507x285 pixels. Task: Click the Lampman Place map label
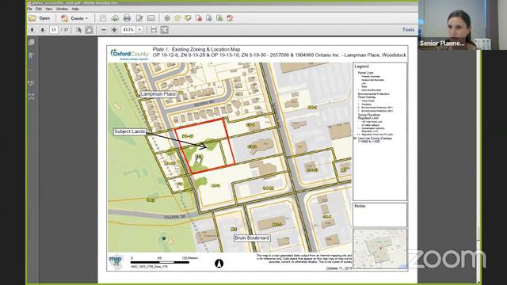158,94
